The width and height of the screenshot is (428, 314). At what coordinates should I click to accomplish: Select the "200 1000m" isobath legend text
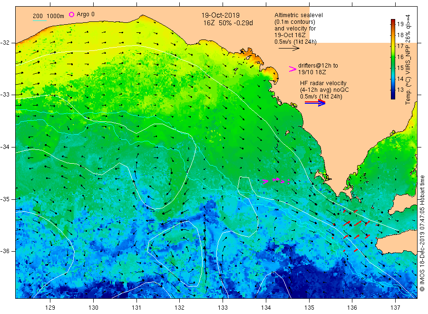coord(49,16)
